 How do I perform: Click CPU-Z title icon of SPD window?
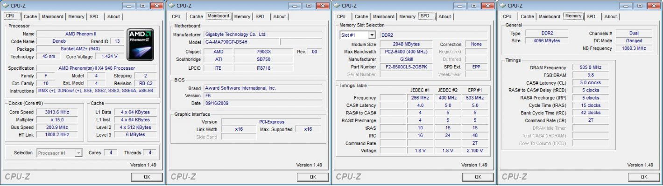coord(337,5)
